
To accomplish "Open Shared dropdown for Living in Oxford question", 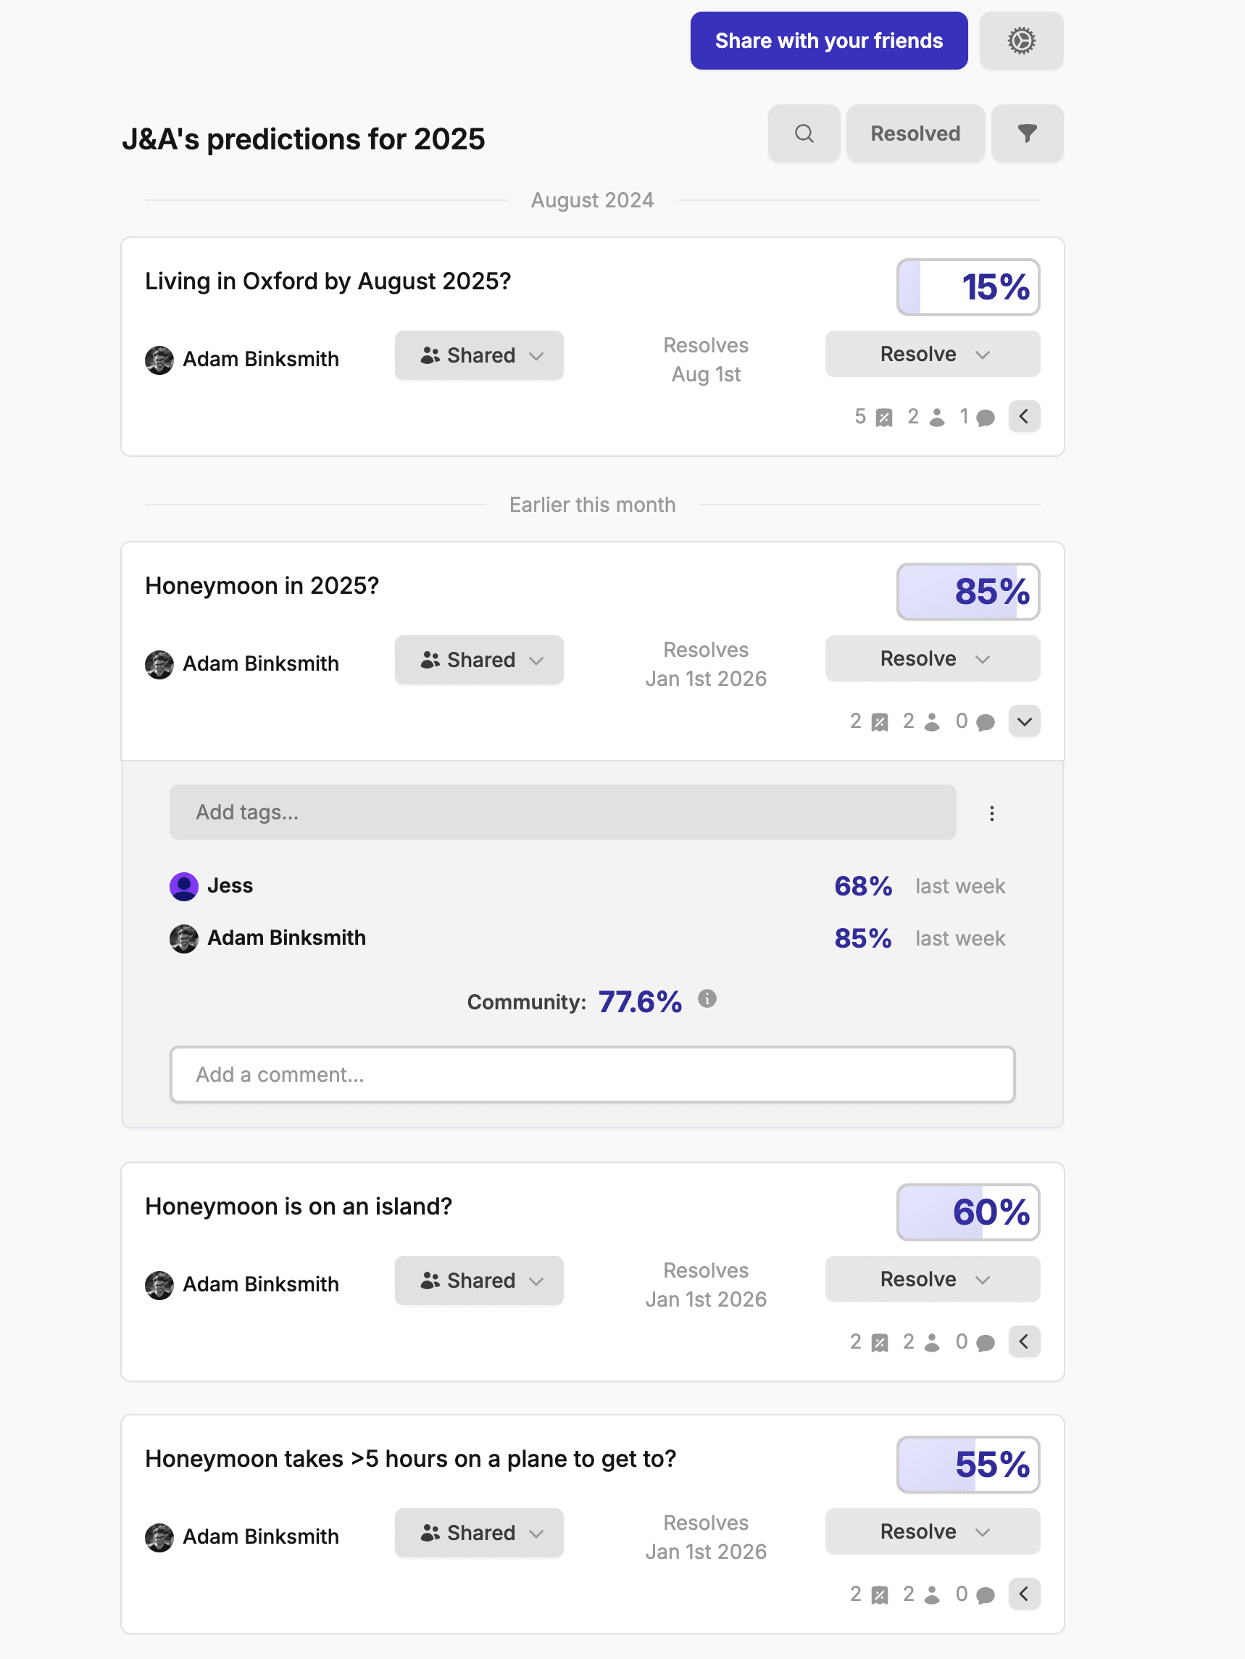I will tap(479, 355).
